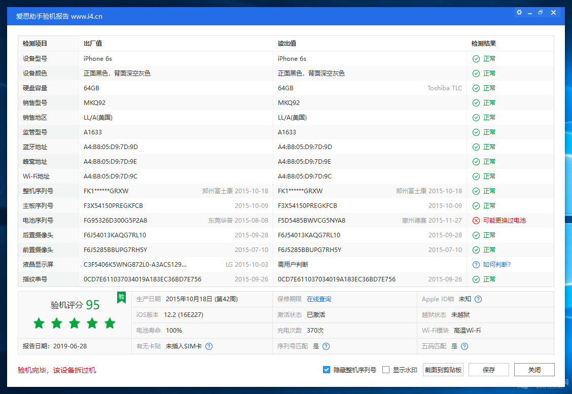This screenshot has height=394, width=572.
Task: Click green check icon in 设备型号 row
Action: click(476, 59)
